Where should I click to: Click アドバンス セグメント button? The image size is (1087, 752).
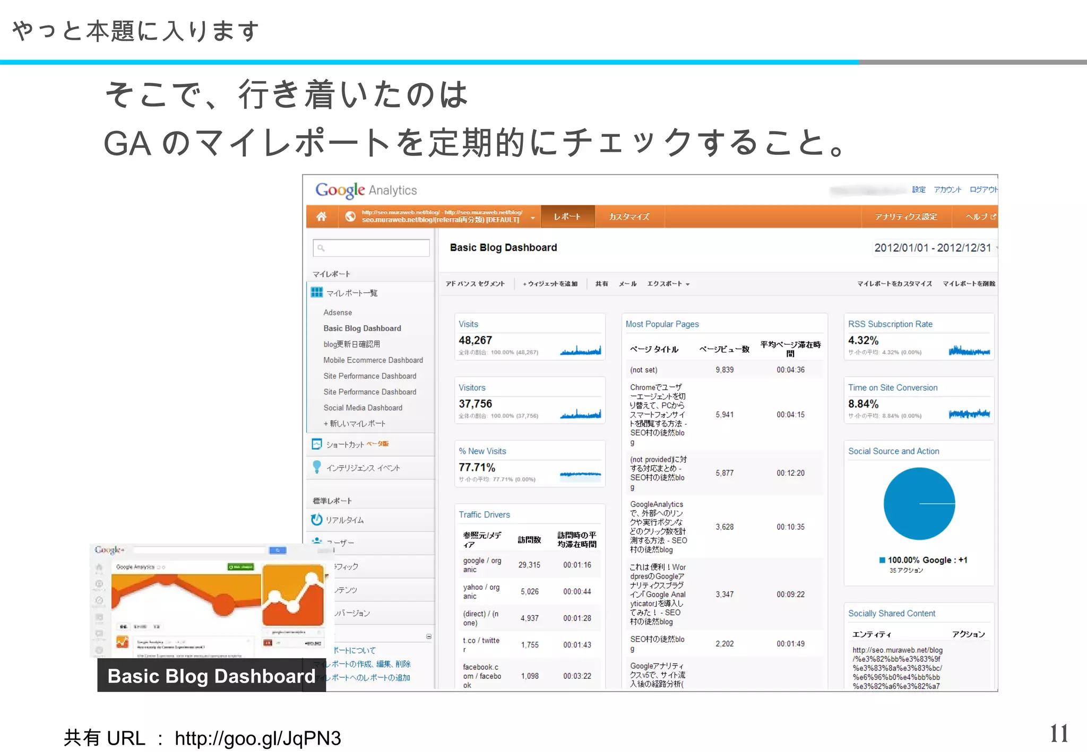pyautogui.click(x=475, y=284)
